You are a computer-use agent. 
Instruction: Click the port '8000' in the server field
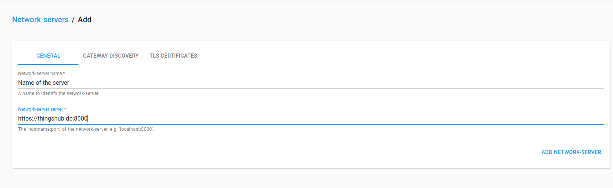tap(81, 118)
